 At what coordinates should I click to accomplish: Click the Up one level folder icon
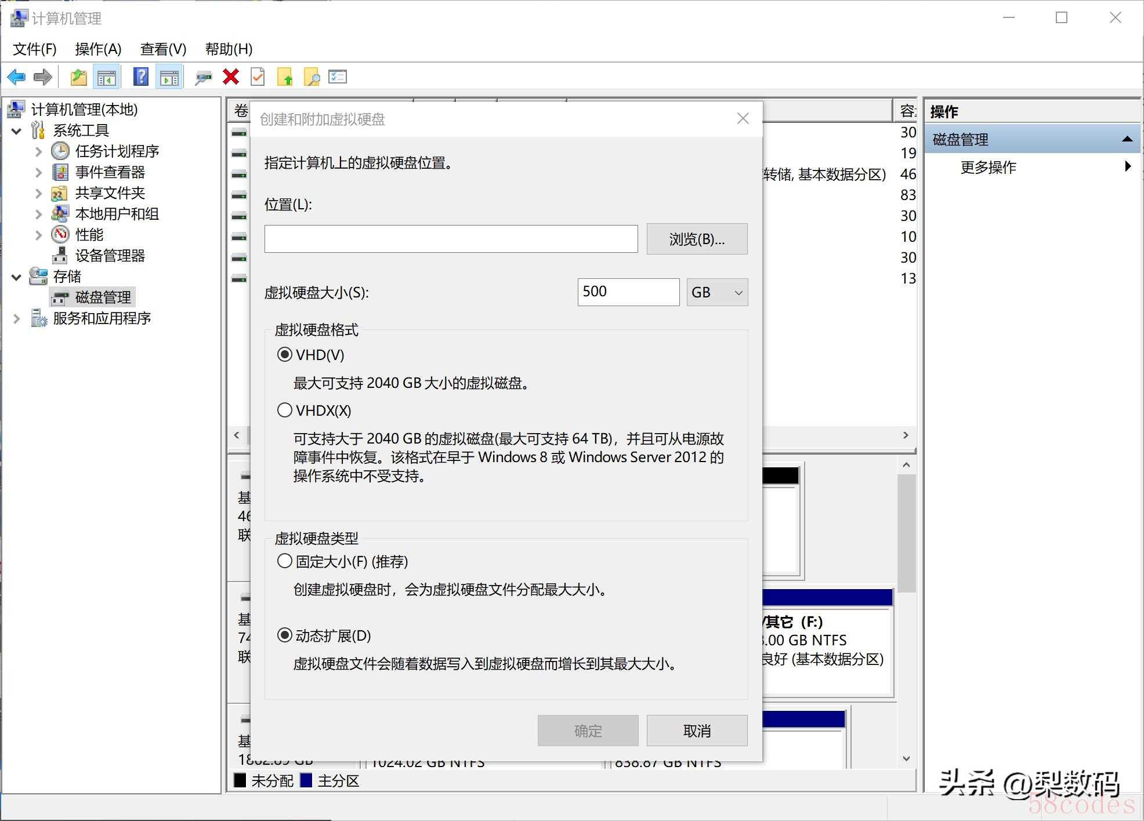click(78, 77)
